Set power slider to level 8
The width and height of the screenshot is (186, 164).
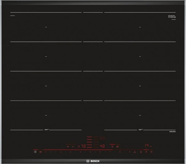point(120,152)
